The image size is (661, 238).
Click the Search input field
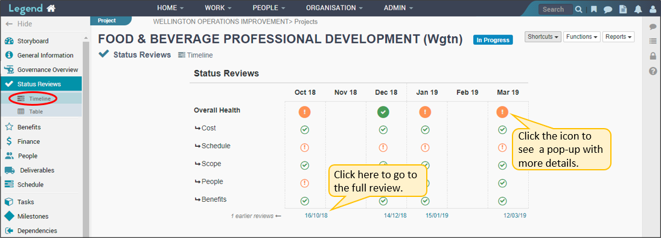555,9
